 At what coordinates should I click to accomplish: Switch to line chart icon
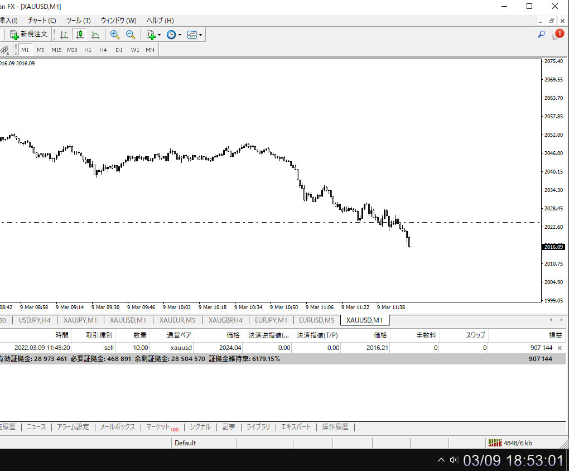click(x=95, y=35)
